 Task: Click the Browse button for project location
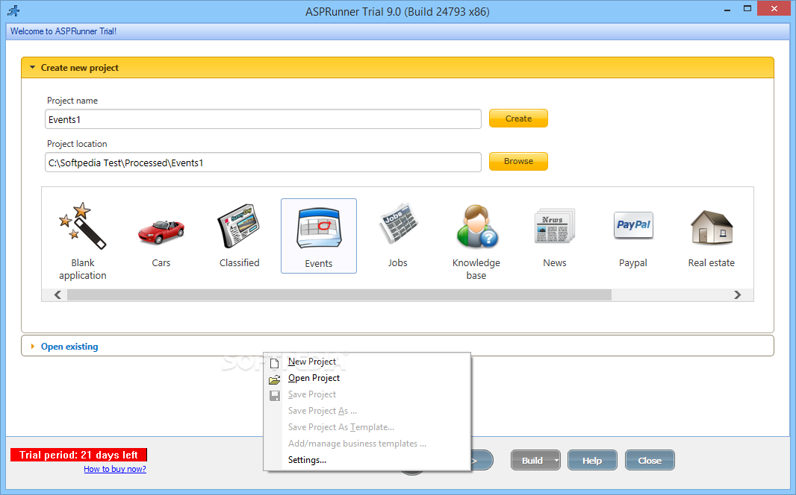tap(518, 161)
